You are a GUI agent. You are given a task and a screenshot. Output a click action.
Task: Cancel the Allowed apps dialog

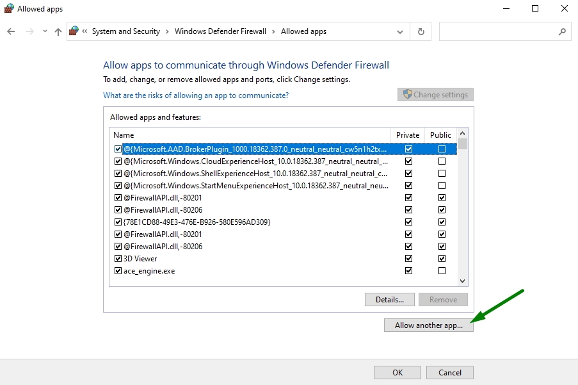(x=450, y=372)
